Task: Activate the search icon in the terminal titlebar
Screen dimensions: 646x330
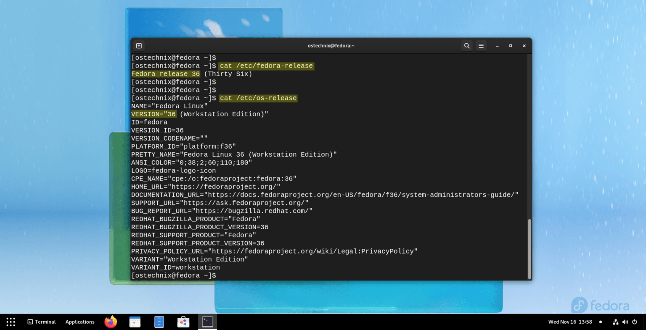Action: coord(467,45)
